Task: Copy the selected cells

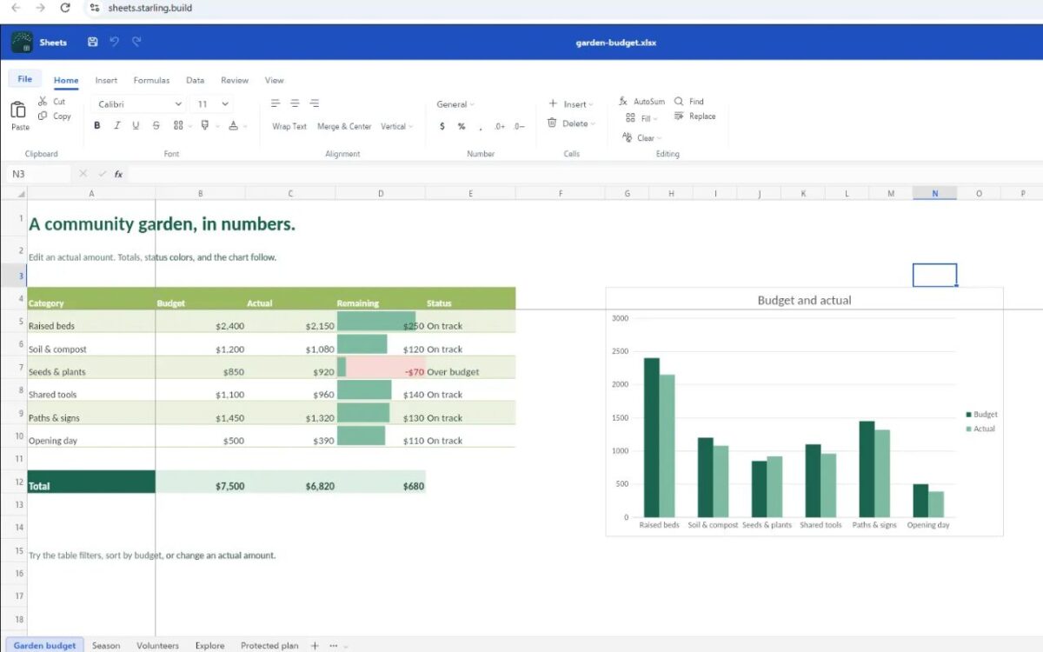Action: (x=55, y=116)
